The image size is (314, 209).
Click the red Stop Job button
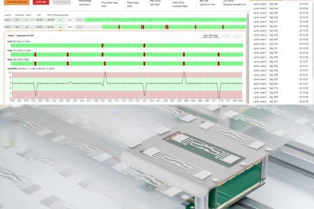41,2
